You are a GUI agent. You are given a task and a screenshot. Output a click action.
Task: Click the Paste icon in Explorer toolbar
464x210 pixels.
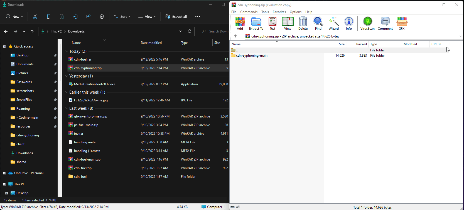[62, 17]
